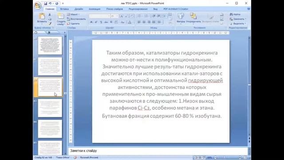The height and width of the screenshot is (160, 284).
Task: Open the round Office button menu
Action: coord(38,5)
